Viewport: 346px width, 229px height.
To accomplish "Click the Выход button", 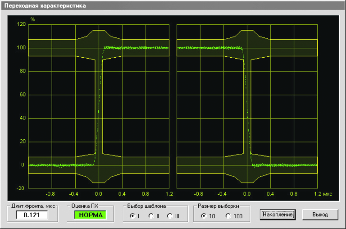I will pos(320,215).
